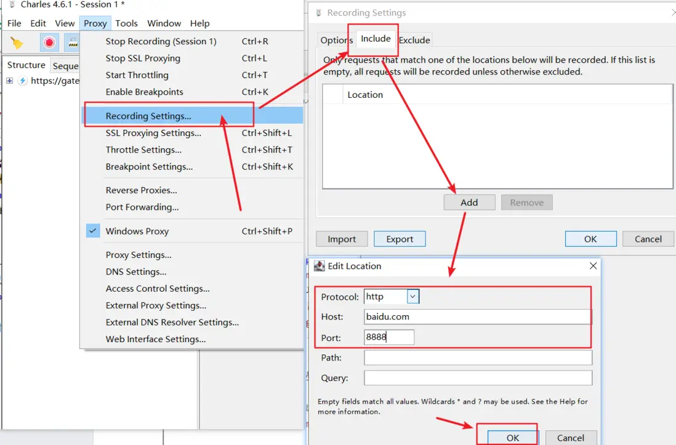Viewport: 676px width, 445px height.
Task: Toggle the Windows Proxy checkmark item
Action: 93,231
